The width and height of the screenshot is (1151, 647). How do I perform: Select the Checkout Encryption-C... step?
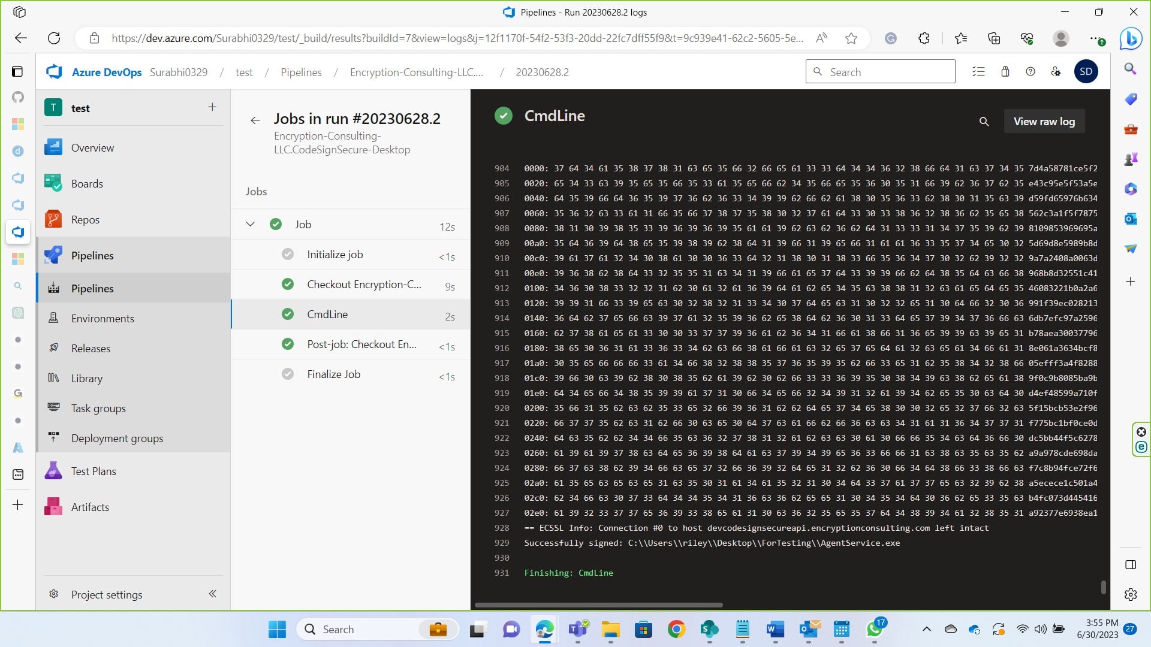coord(364,285)
